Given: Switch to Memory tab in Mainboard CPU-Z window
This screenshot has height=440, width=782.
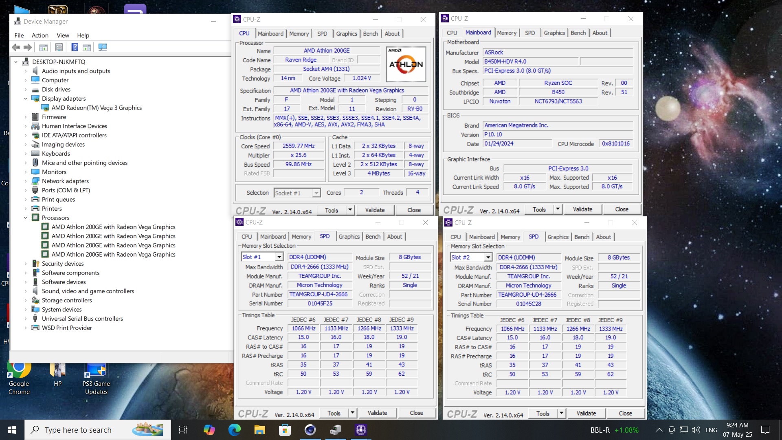Looking at the screenshot, I should pos(507,33).
